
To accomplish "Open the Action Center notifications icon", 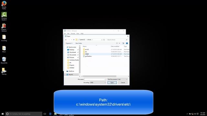I will coord(198,114).
